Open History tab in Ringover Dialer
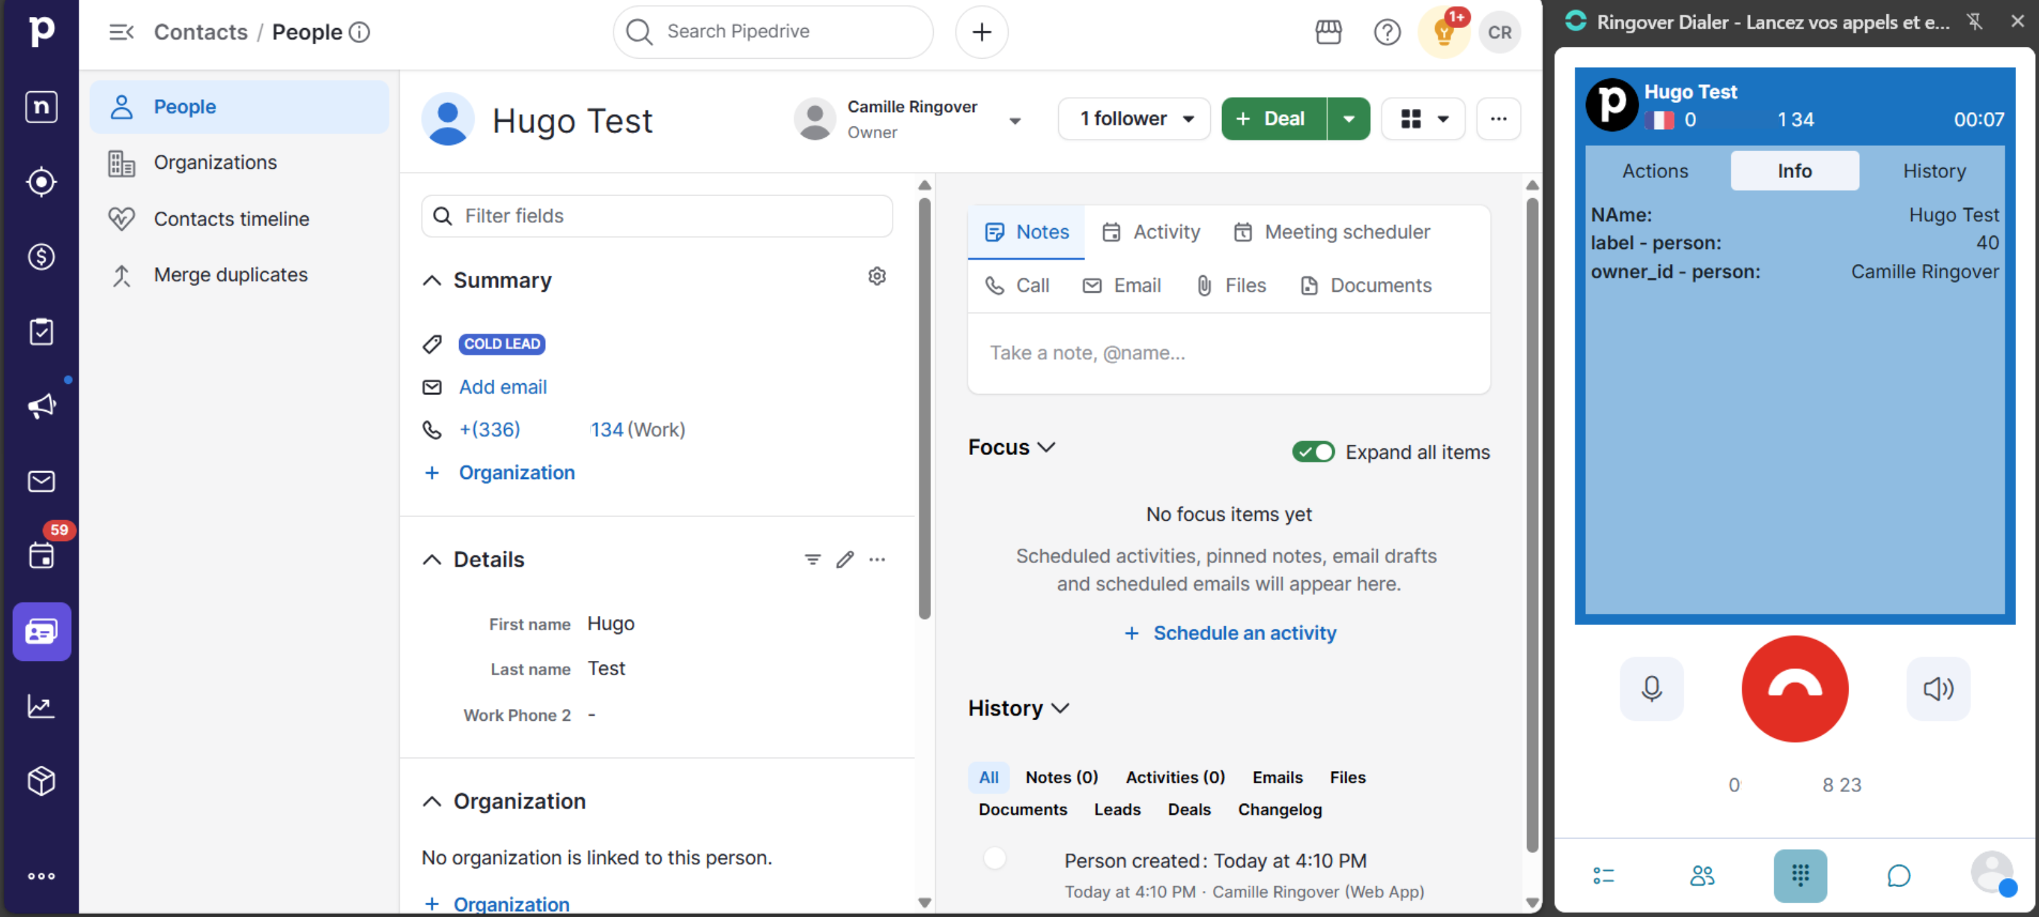The width and height of the screenshot is (2039, 917). click(1934, 170)
